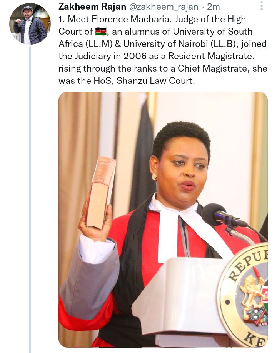This screenshot has width=277, height=353.
Task: Open the three-dot more options menu
Action: pyautogui.click(x=262, y=6)
